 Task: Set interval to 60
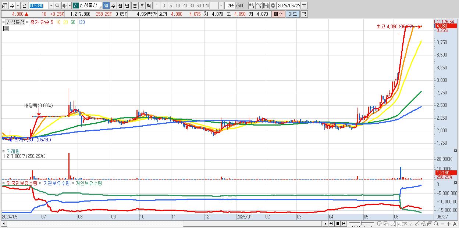(x=199, y=6)
